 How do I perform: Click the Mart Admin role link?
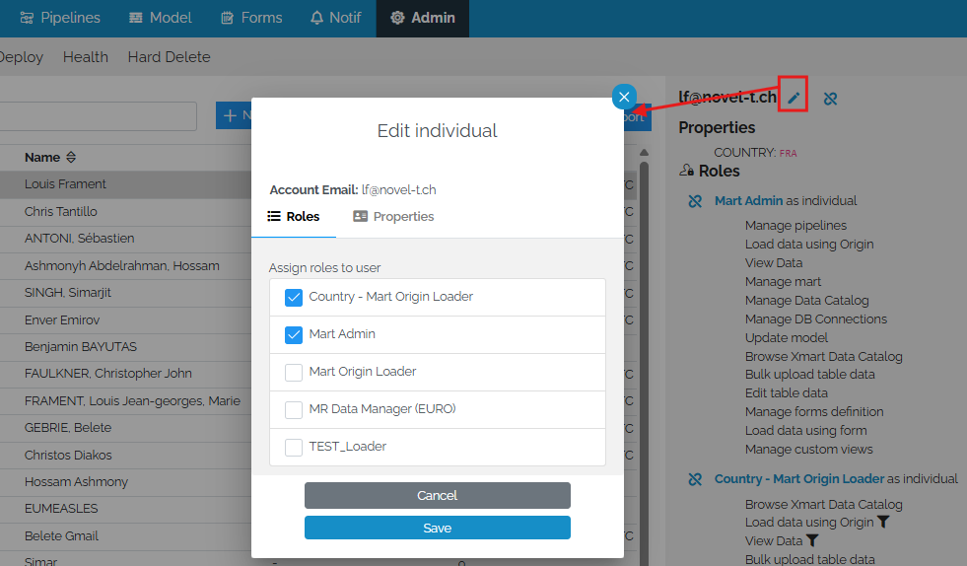(749, 200)
